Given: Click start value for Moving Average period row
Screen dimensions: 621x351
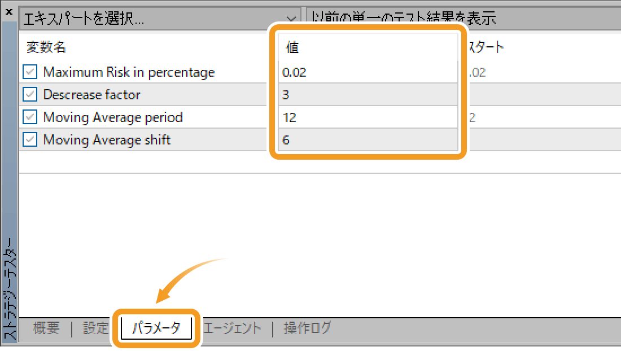Looking at the screenshot, I should click(472, 117).
